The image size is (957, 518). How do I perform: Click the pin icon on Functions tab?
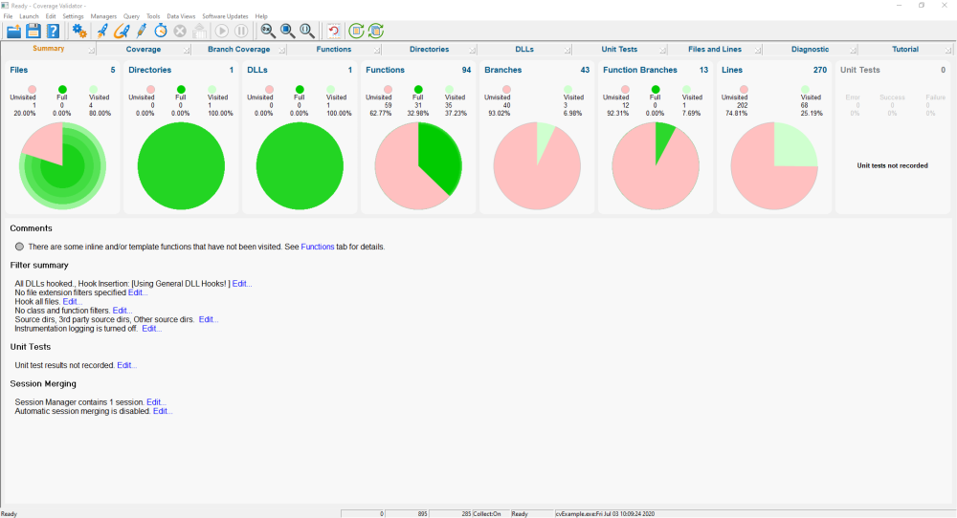(377, 50)
